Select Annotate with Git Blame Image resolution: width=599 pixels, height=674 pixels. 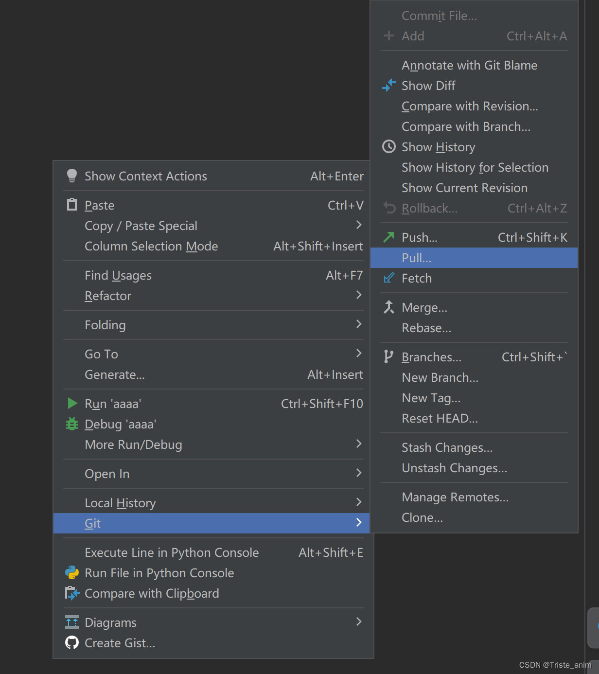pos(474,65)
